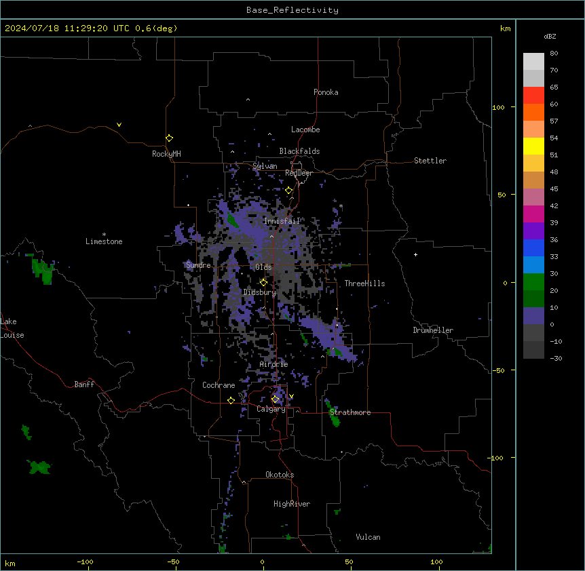
Task: Click the Limestone label
Action: (x=104, y=241)
